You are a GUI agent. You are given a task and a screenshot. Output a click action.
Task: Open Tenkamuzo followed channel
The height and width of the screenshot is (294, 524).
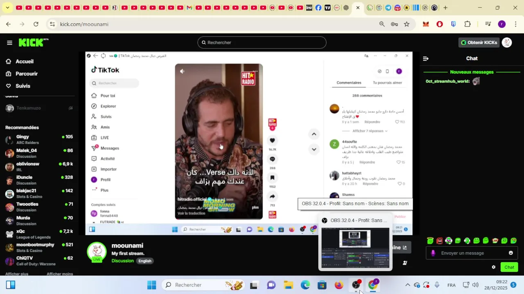39,108
